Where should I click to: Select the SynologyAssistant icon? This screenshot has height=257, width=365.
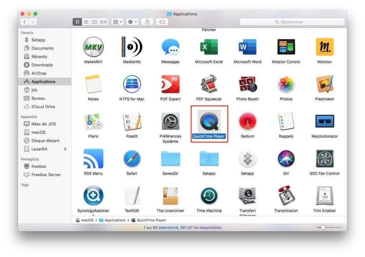click(93, 196)
